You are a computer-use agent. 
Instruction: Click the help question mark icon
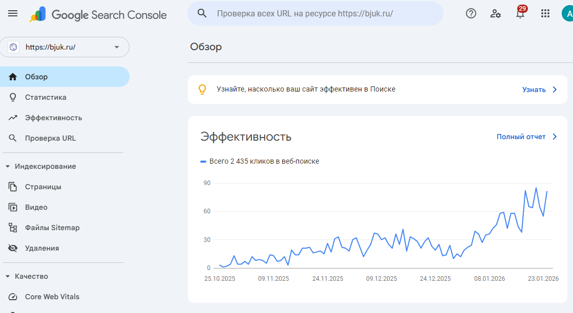(x=471, y=14)
